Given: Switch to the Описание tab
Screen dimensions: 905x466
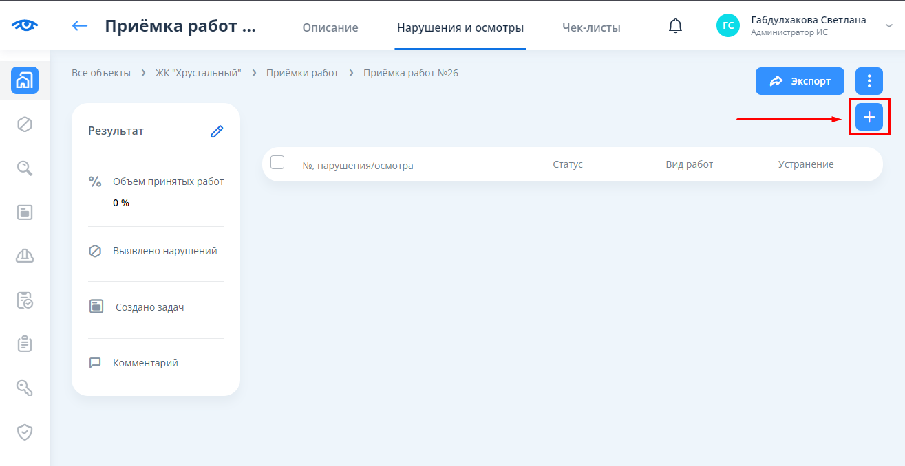Looking at the screenshot, I should coord(330,28).
